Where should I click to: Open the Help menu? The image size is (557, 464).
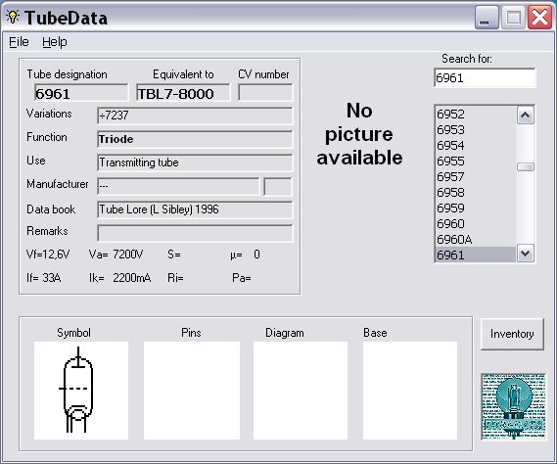click(x=55, y=42)
